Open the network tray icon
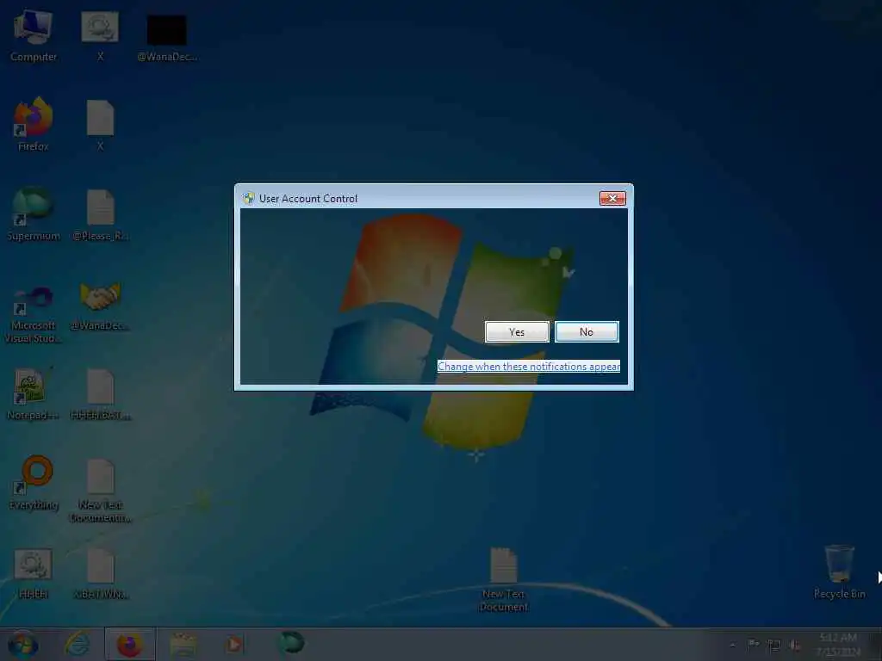 coord(774,646)
